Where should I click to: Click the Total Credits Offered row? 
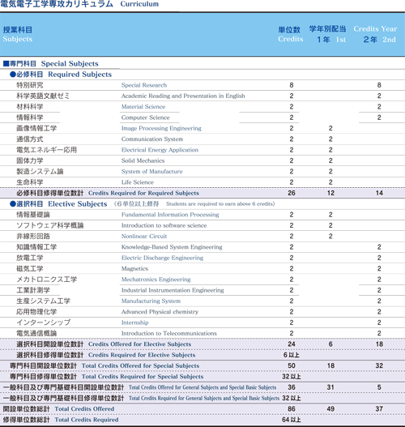coord(202,409)
